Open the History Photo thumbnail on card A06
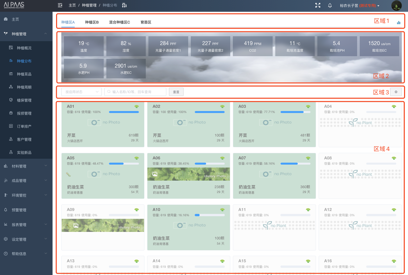This screenshot has height=275, width=408. click(189, 174)
